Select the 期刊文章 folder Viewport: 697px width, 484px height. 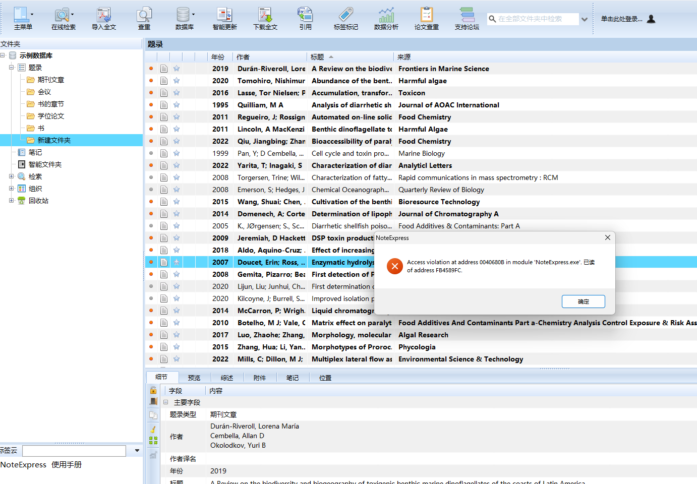[x=51, y=80]
